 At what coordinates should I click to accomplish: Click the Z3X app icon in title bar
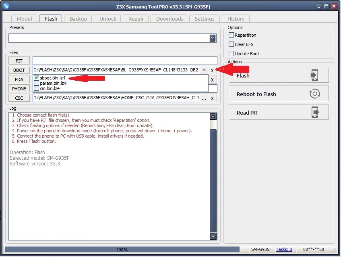tap(6, 6)
